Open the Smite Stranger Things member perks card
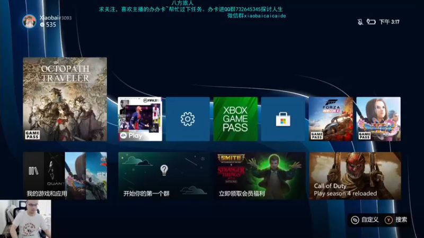424x238 pixels. tap(260, 176)
